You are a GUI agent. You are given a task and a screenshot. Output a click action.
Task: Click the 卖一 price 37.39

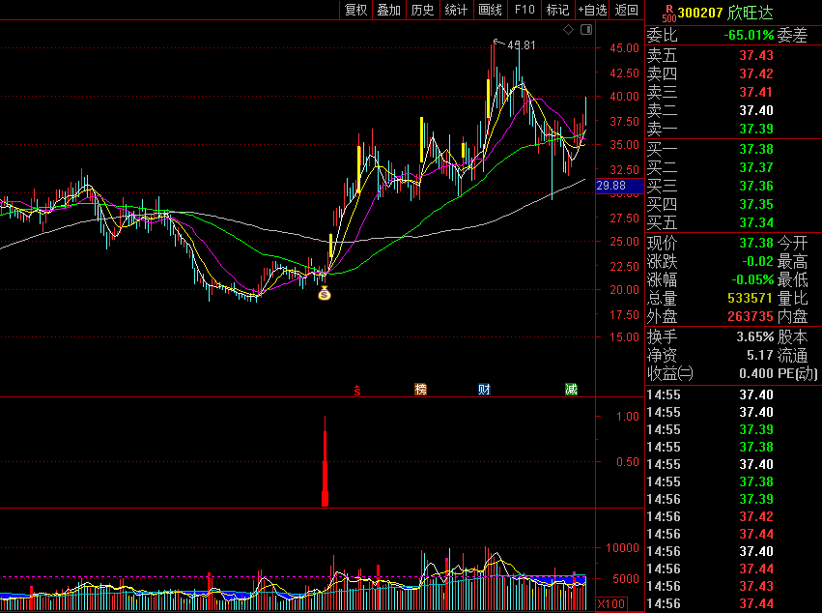[756, 129]
